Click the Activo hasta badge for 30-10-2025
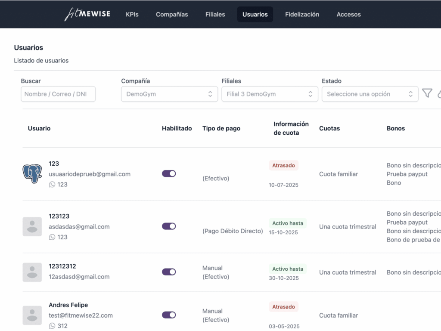441x331 pixels. pyautogui.click(x=288, y=269)
